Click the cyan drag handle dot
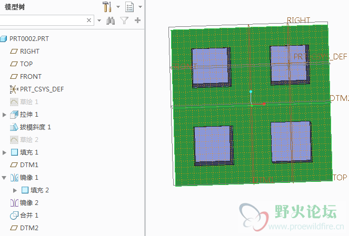 [x=251, y=92]
